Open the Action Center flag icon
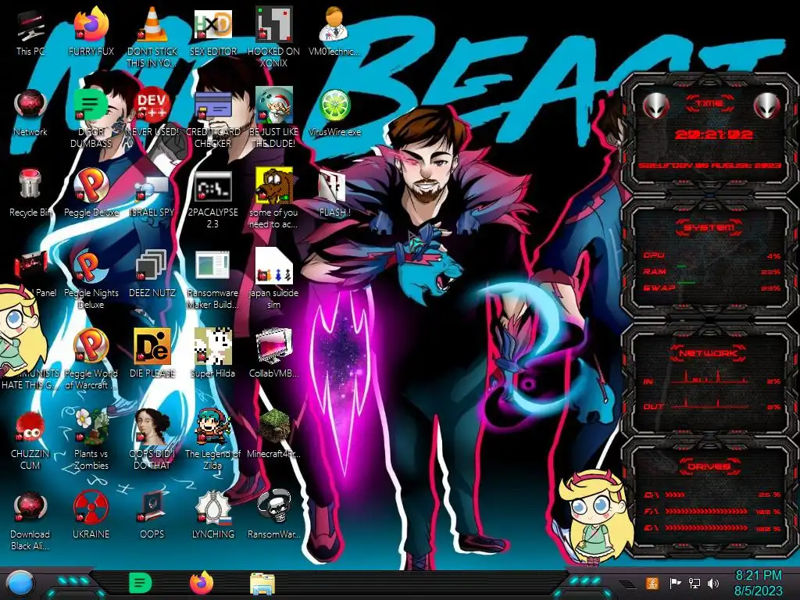Image resolution: width=800 pixels, height=600 pixels. click(x=675, y=583)
